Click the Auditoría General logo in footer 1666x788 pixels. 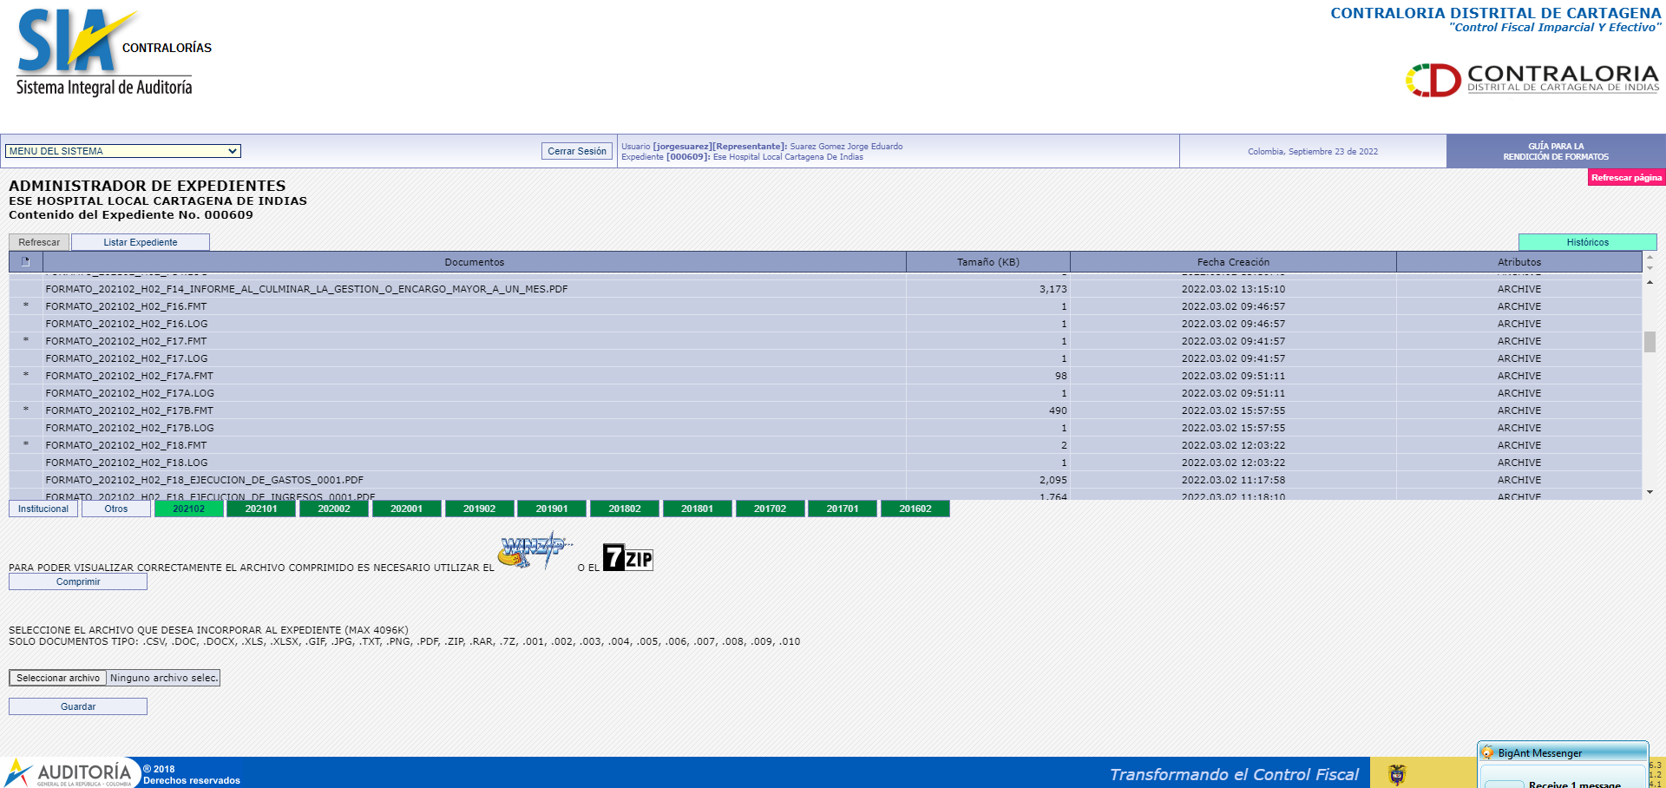[x=69, y=772]
